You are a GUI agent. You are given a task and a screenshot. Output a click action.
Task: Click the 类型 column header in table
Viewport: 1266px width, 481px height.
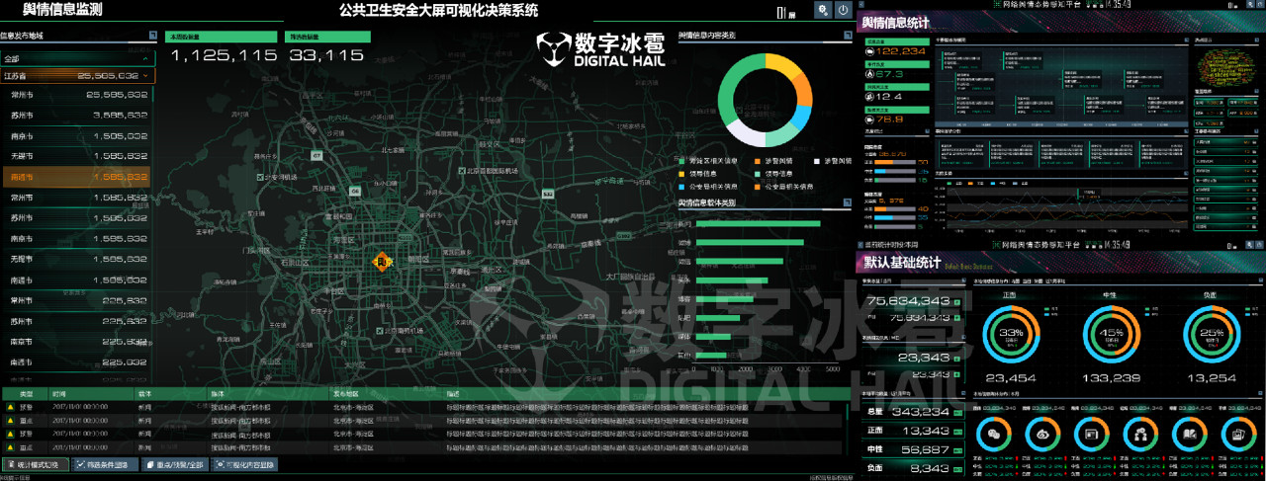pyautogui.click(x=26, y=393)
